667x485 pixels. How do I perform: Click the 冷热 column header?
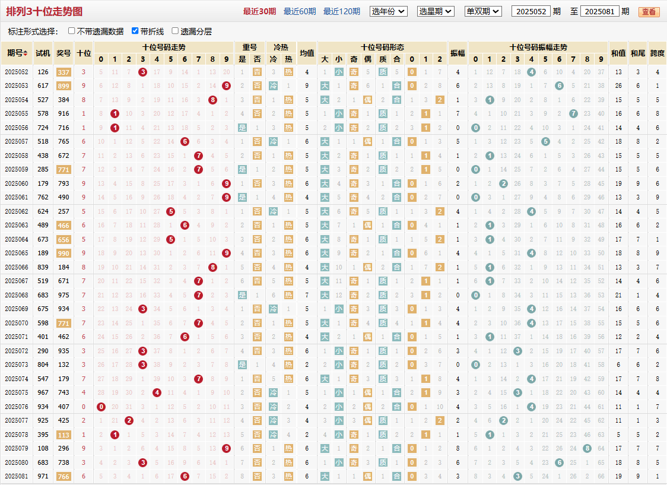point(281,47)
